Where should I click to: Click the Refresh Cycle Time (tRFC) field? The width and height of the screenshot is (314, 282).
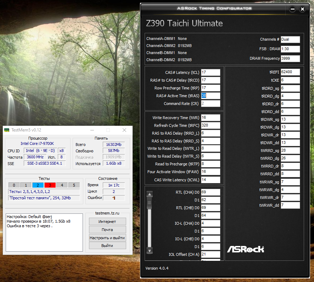(211, 125)
